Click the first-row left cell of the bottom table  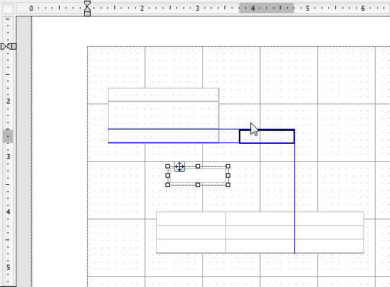click(x=191, y=219)
